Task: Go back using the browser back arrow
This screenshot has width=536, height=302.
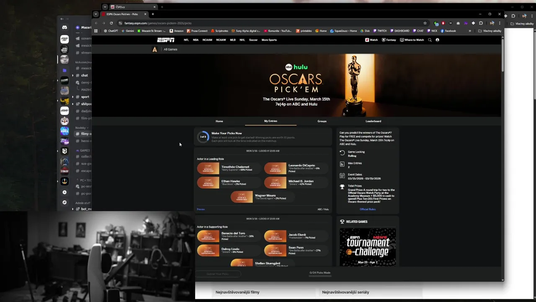Action: 96,23
